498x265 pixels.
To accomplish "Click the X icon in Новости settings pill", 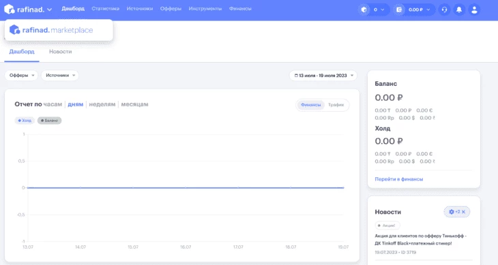I will point(463,212).
